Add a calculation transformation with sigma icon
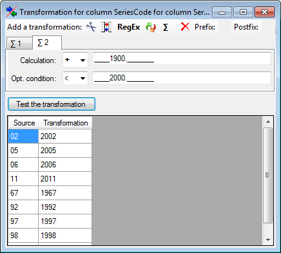Screen dimensions: 281x253 coord(166,27)
